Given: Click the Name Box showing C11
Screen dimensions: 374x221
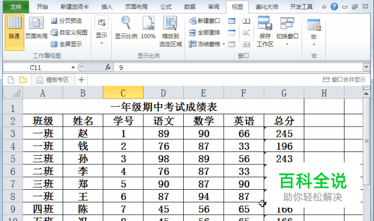Looking at the screenshot, I should 39,67.
